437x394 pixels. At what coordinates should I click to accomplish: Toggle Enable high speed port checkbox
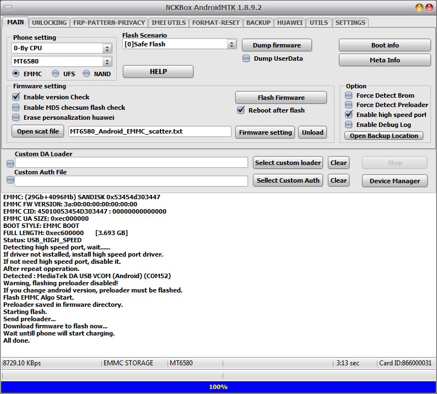(x=349, y=115)
